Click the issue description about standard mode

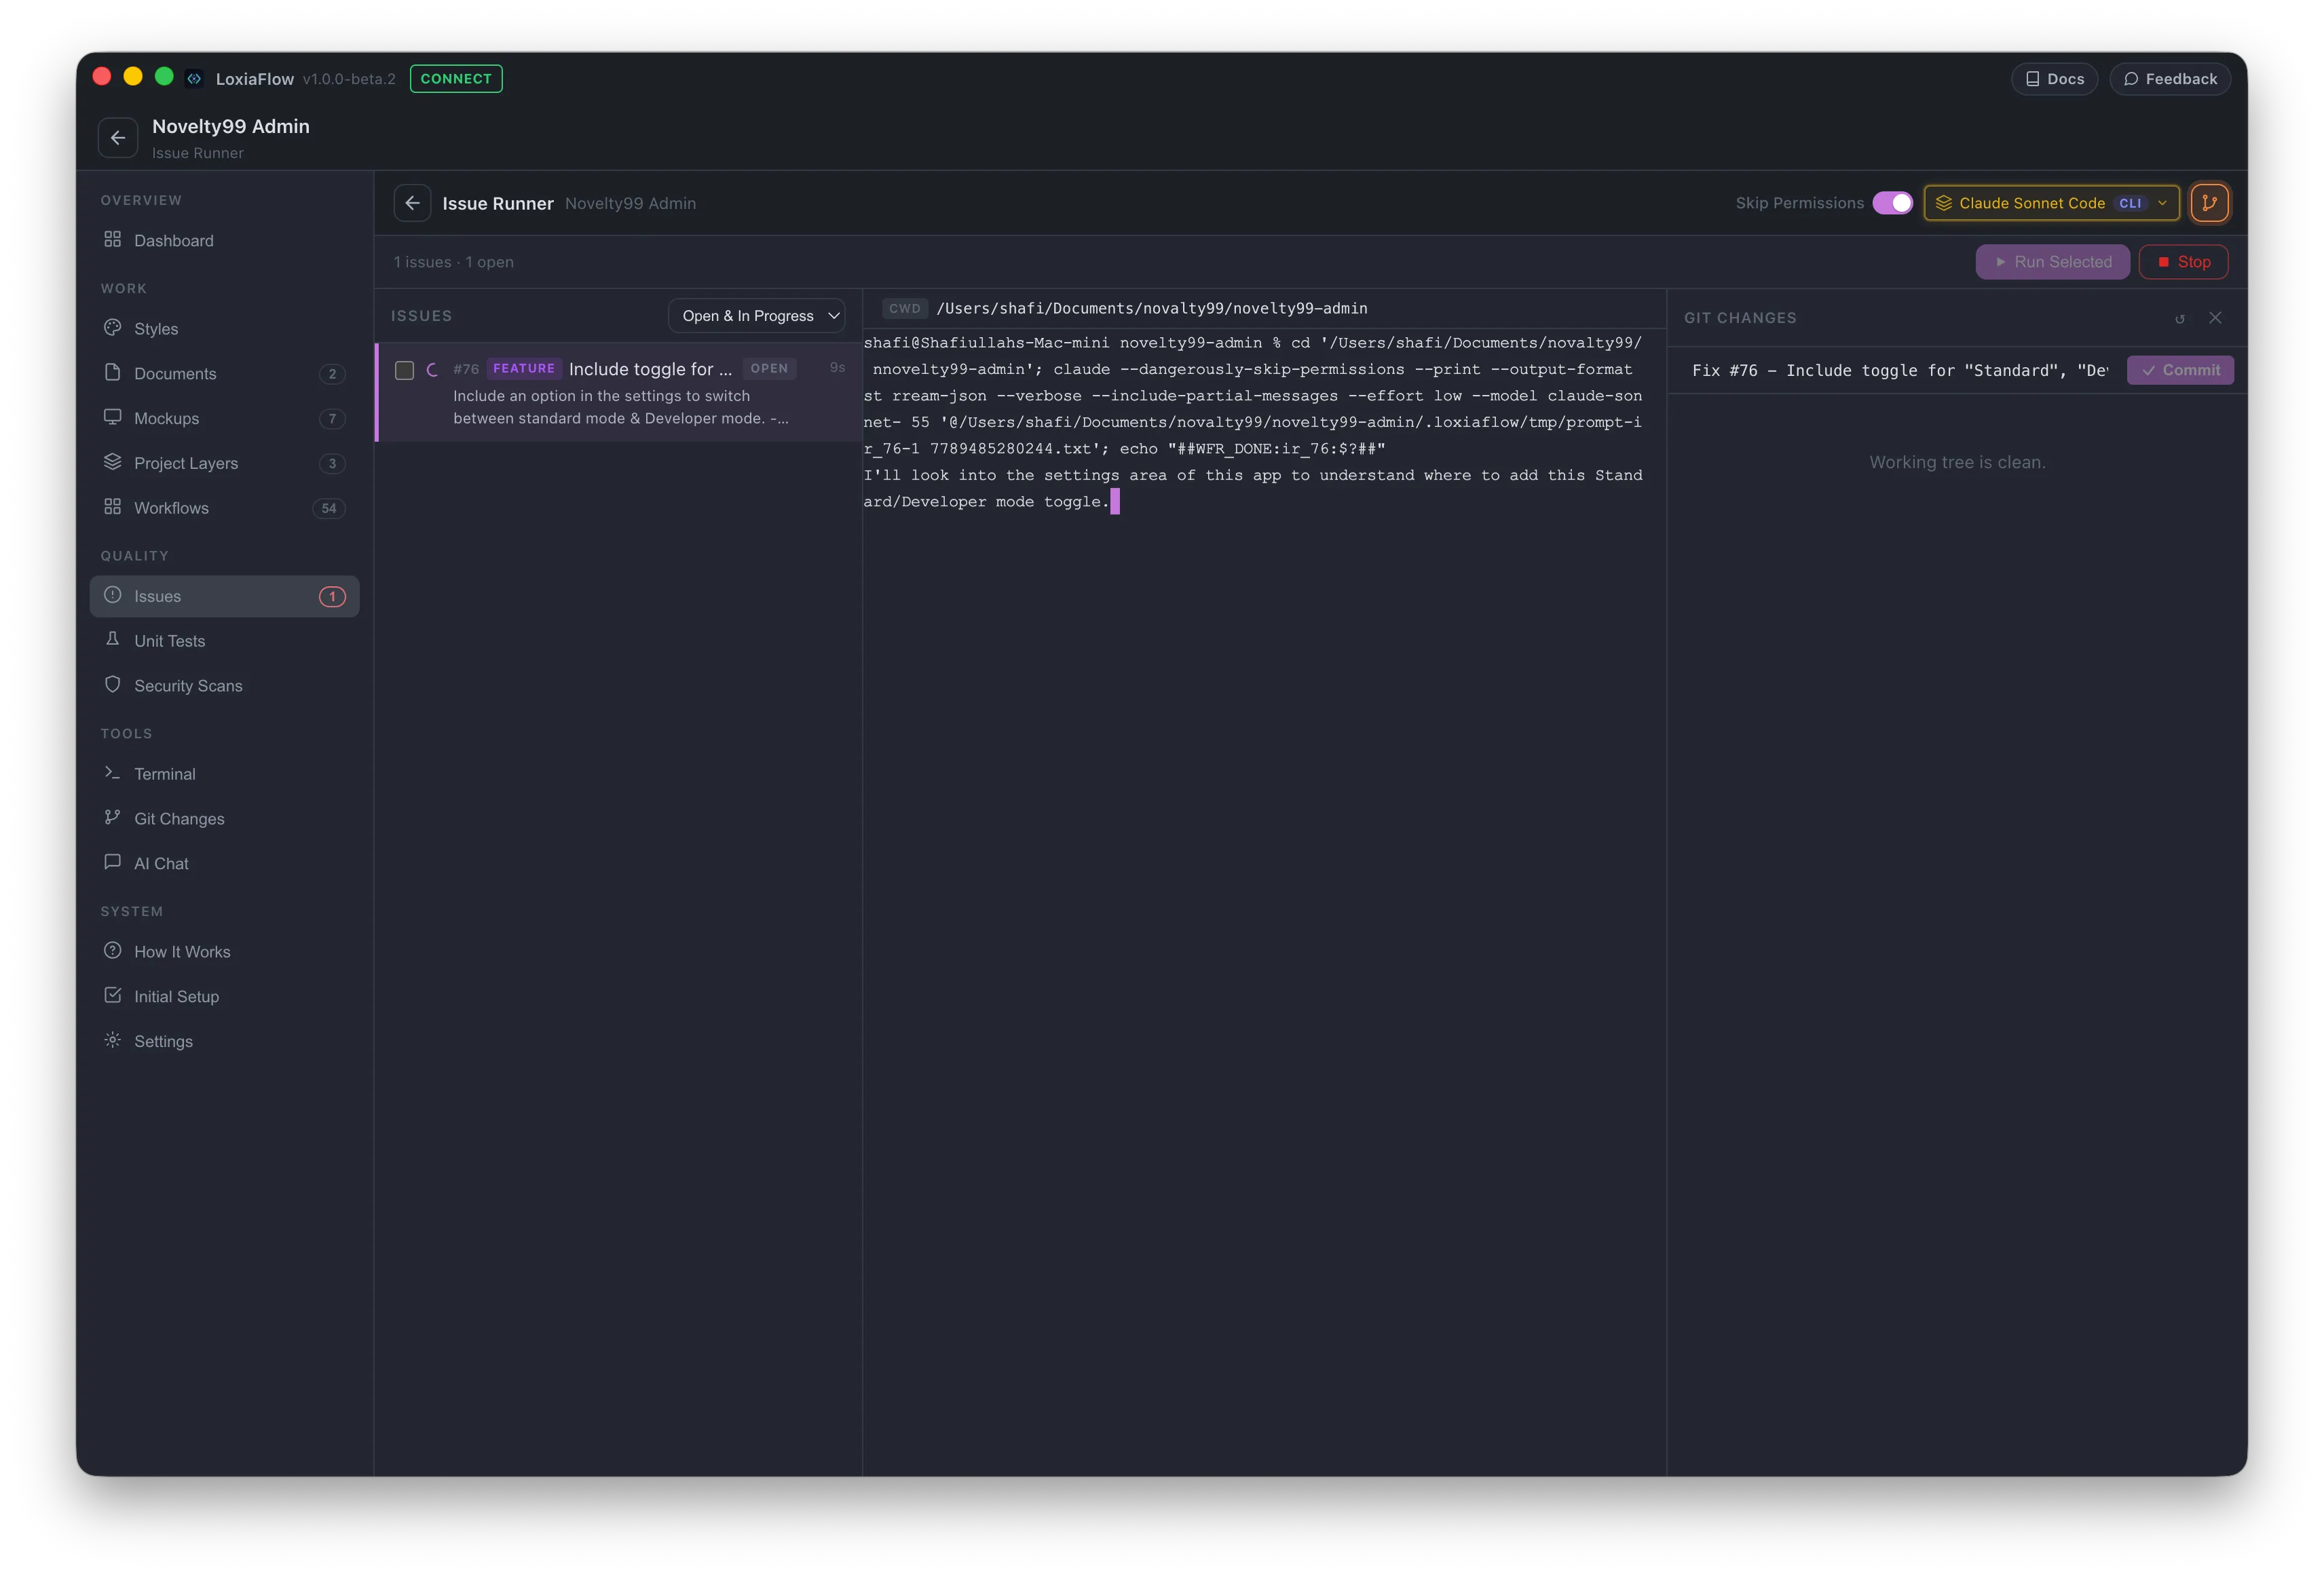point(620,407)
